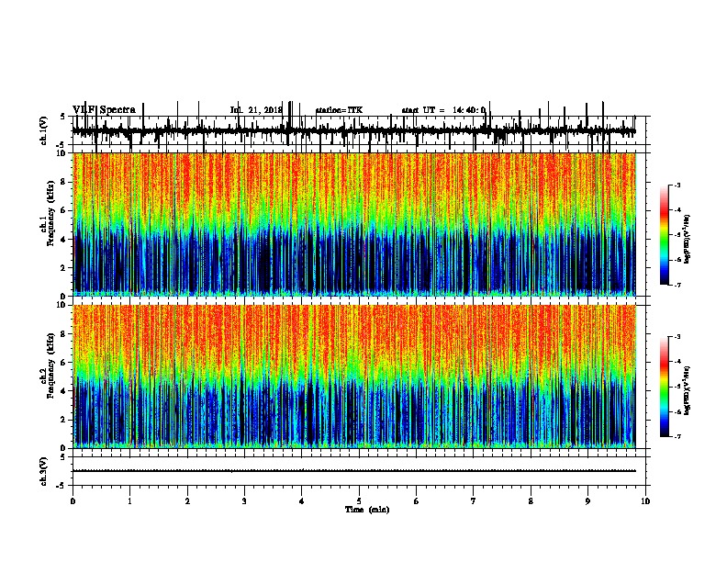Click the "8" kHz tick of ch.1 spectrogram
The height and width of the screenshot is (562, 727).
tap(63, 182)
